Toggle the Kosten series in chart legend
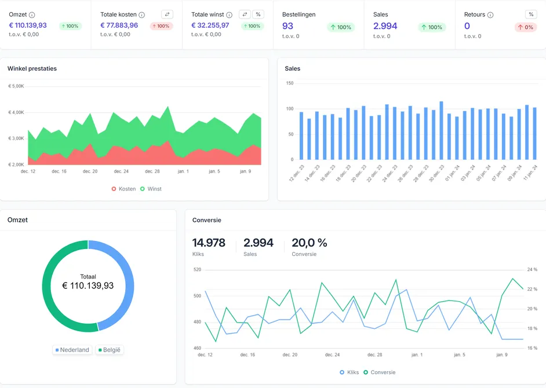Screen dimensions: 546x388 pyautogui.click(x=123, y=189)
